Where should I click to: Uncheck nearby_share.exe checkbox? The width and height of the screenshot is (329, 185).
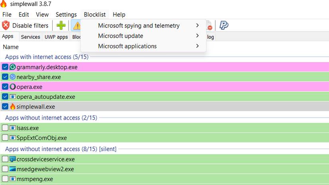(x=5, y=77)
